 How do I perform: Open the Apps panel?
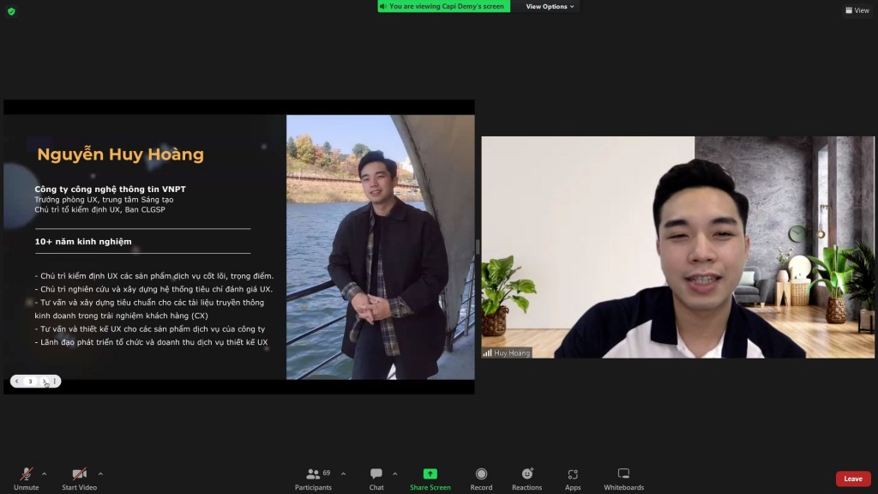573,479
